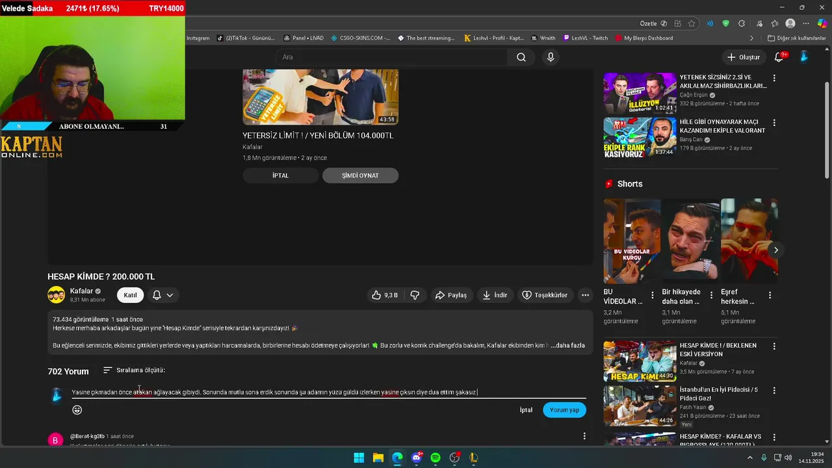Open options menu for YETENEK SİZSİNİZ video
Viewport: 832px width, 468px height.
(773, 78)
